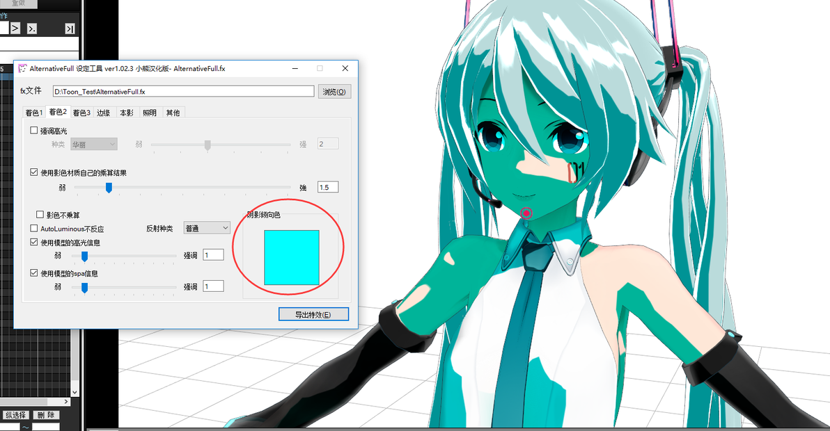Check the 影色不乘算 option
The height and width of the screenshot is (431, 830).
click(x=40, y=214)
